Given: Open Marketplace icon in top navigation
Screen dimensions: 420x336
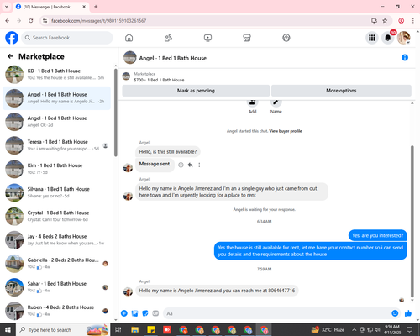Looking at the screenshot, I should click(x=247, y=38).
